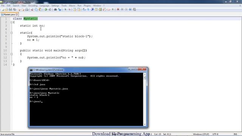This screenshot has width=242, height=136.
Task: Click the green Undo arrow icon
Action: tap(46, 9)
